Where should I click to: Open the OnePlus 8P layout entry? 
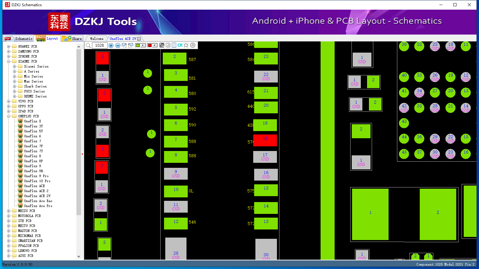tap(33, 161)
